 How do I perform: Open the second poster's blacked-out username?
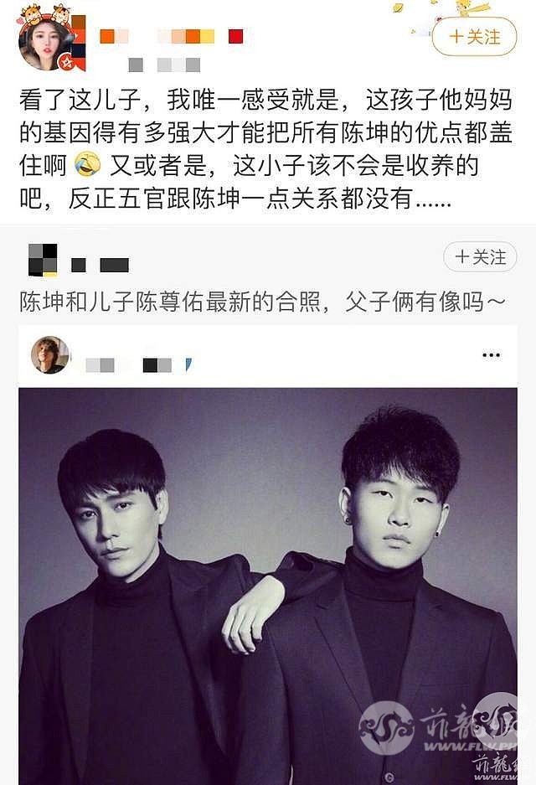[x=100, y=266]
